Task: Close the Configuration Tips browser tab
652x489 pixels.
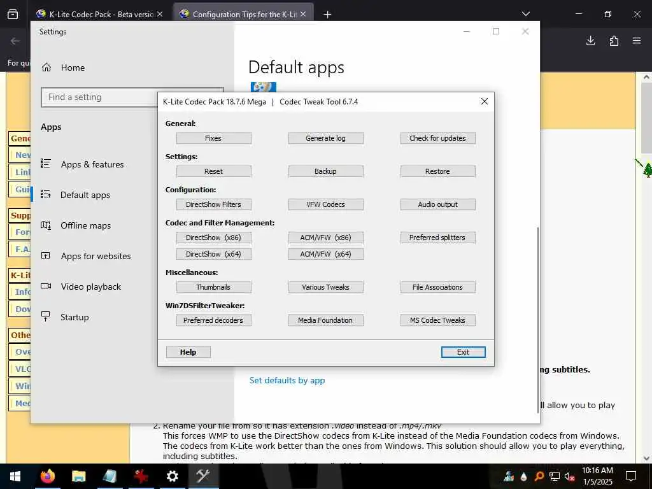Action: (x=303, y=14)
